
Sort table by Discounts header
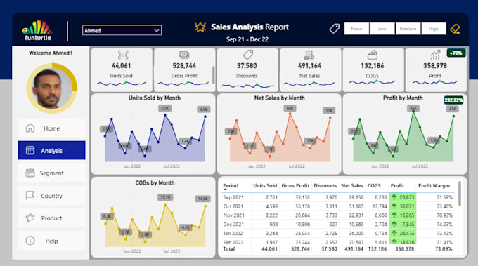(x=325, y=186)
